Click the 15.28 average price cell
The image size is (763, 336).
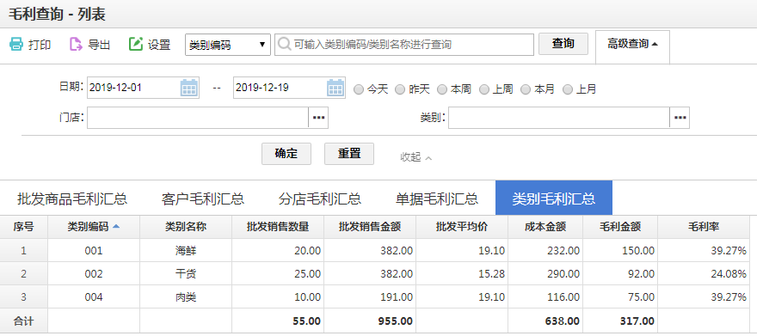pyautogui.click(x=462, y=274)
